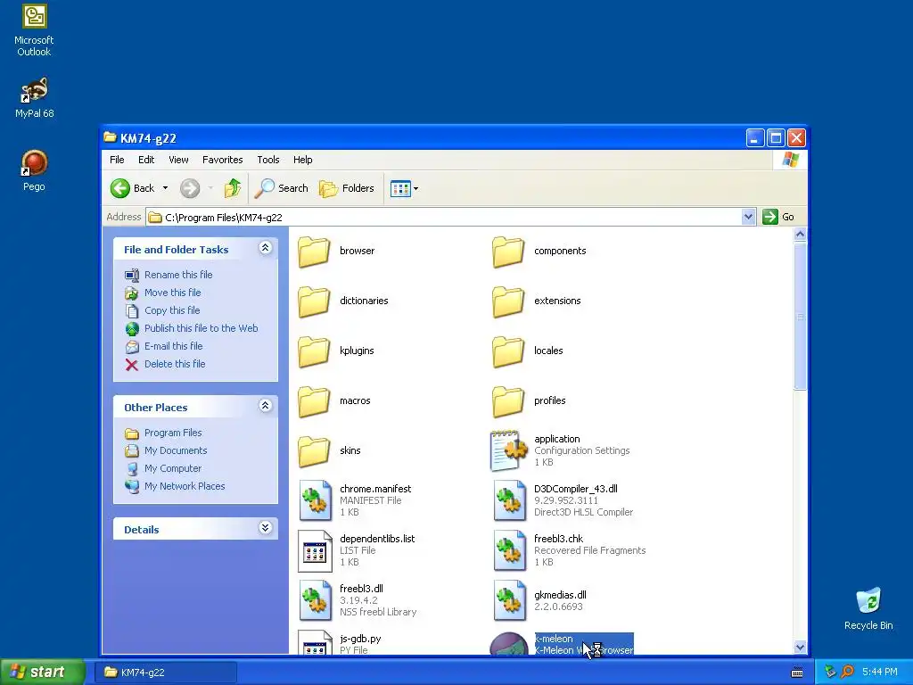The image size is (913, 685).
Task: Select the freebl3.dll file icon
Action: [x=315, y=600]
